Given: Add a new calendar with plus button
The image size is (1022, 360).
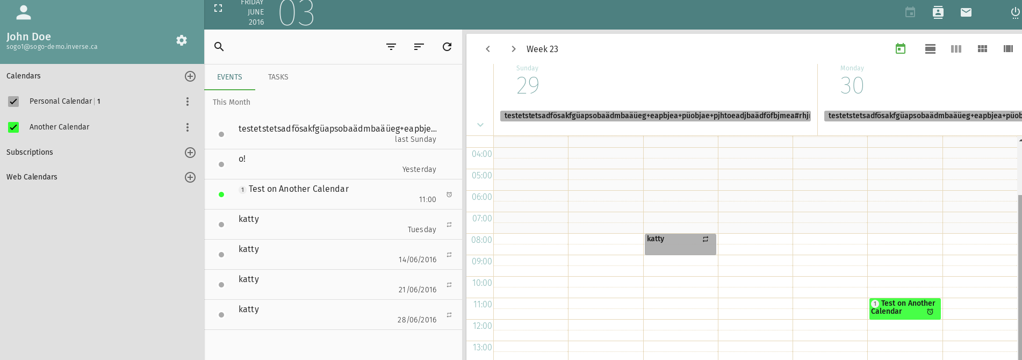Looking at the screenshot, I should coord(190,76).
